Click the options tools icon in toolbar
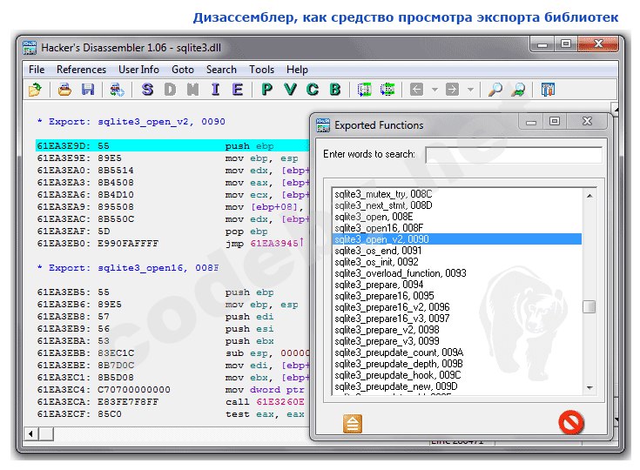 (548, 90)
